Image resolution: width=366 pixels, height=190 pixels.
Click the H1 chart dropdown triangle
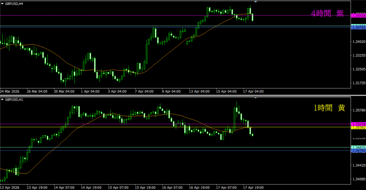(x=3, y=99)
